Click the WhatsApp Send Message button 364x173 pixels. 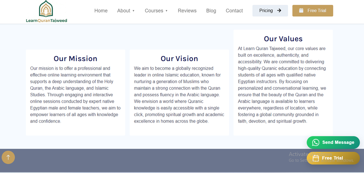tap(333, 142)
